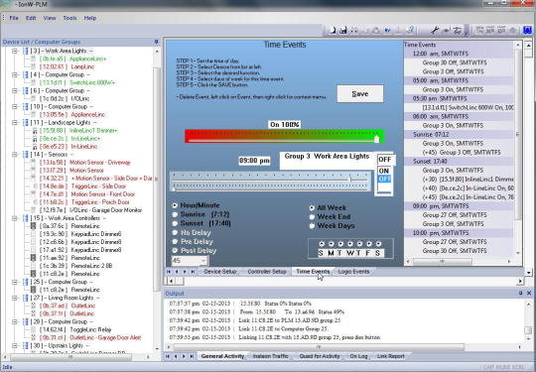Viewport: 536px width, 372px height.
Task: Select the Sunset (17:40) radio option
Action: [175, 223]
